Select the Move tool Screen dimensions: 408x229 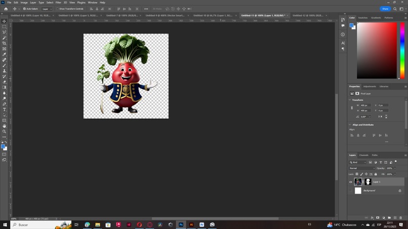point(4,21)
